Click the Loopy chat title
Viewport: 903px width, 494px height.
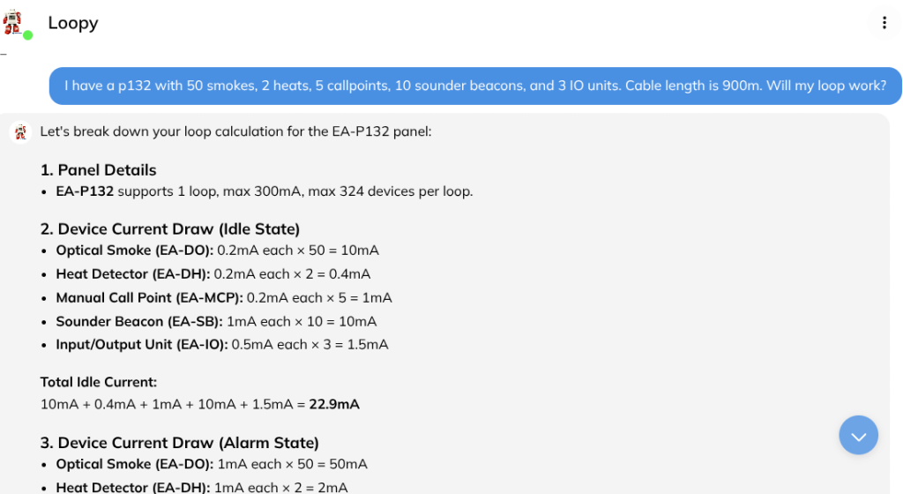point(73,23)
